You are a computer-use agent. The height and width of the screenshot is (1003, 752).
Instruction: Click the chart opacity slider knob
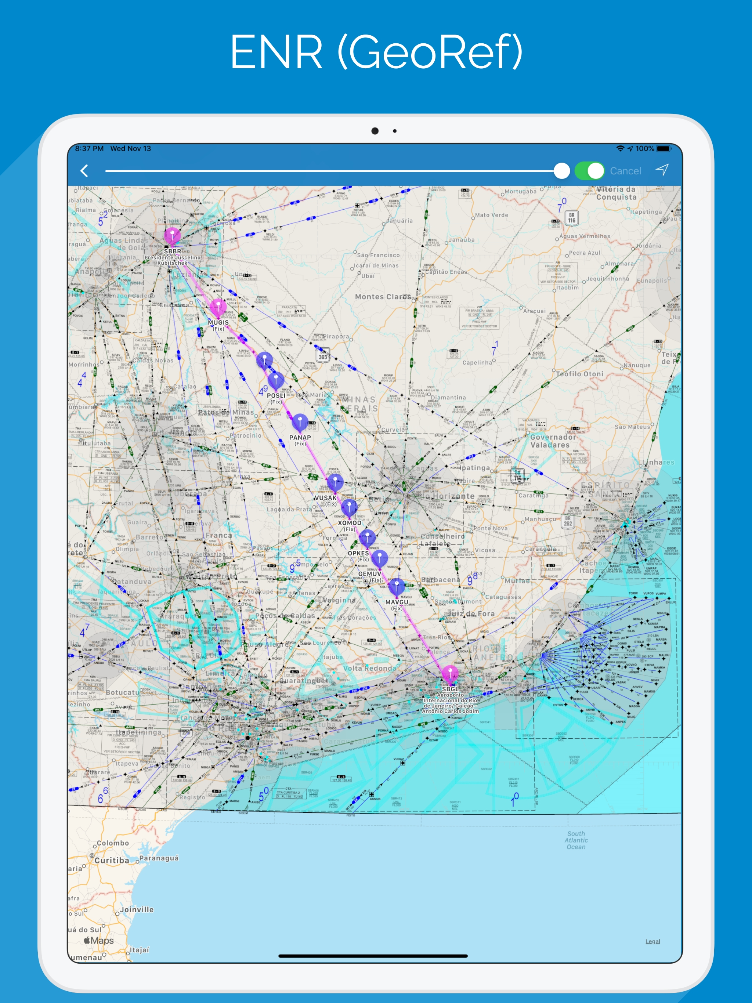[561, 171]
